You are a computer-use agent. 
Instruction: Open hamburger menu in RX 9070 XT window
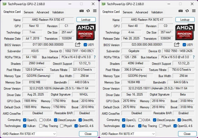pos(194,11)
